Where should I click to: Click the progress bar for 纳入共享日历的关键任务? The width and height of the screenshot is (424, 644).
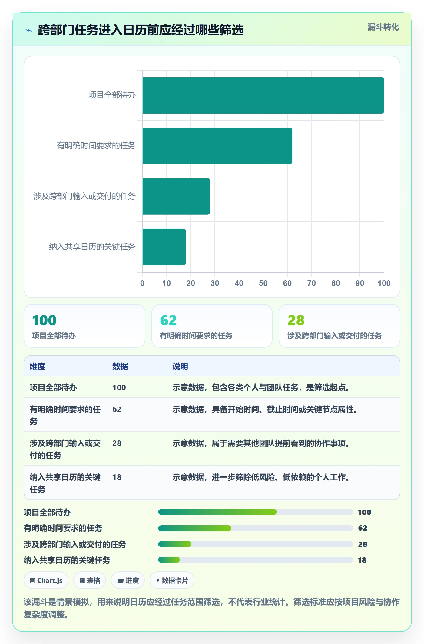pos(256,560)
